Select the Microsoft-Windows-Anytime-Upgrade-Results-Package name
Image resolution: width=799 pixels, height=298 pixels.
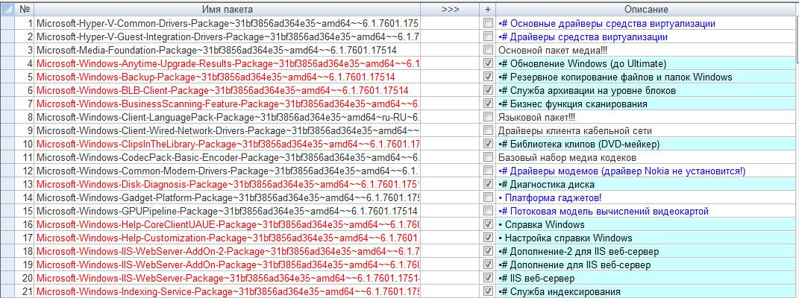click(x=228, y=63)
